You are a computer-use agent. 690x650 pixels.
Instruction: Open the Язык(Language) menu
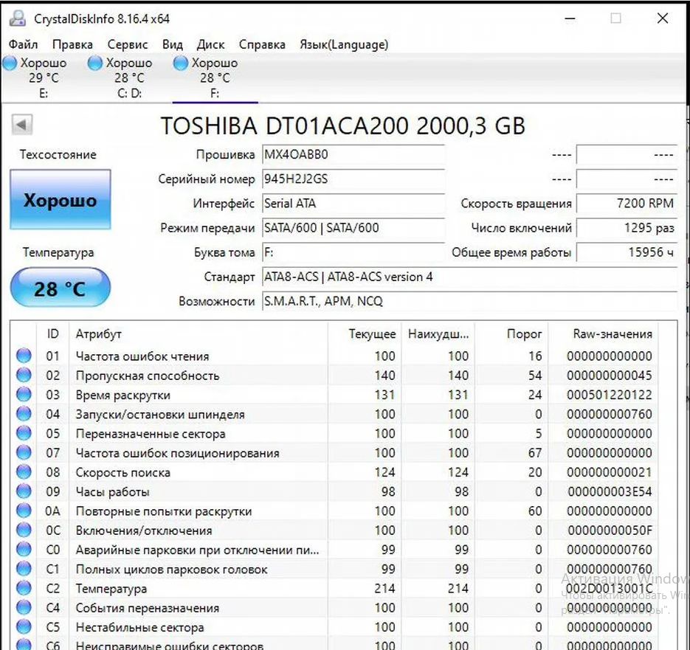[x=344, y=44]
